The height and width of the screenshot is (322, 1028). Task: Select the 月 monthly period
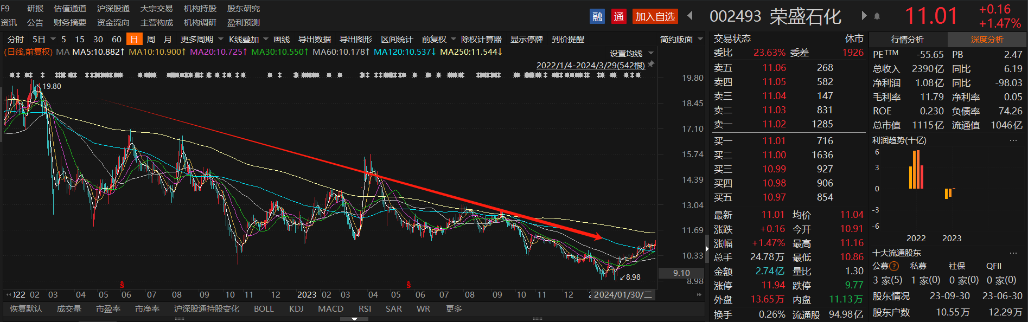click(168, 39)
